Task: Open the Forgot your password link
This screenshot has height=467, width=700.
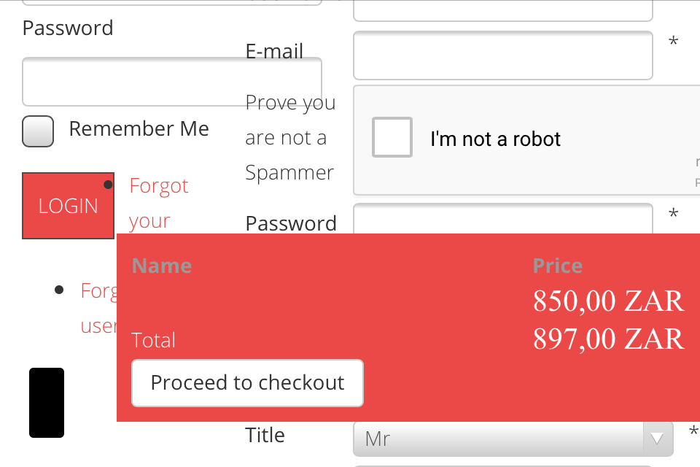Action: [158, 203]
